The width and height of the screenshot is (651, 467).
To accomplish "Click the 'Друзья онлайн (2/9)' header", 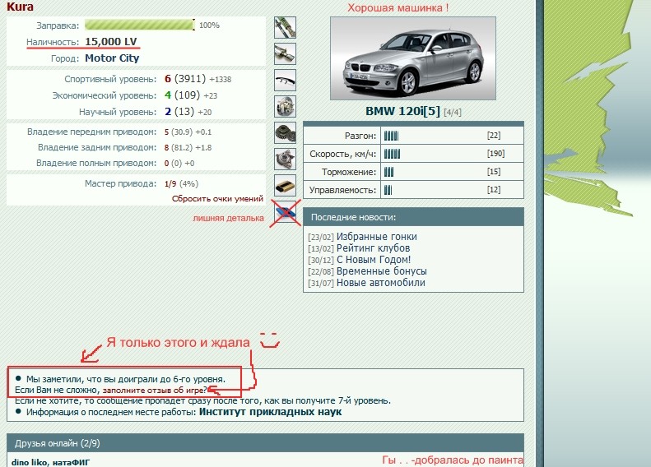I will pyautogui.click(x=265, y=443).
